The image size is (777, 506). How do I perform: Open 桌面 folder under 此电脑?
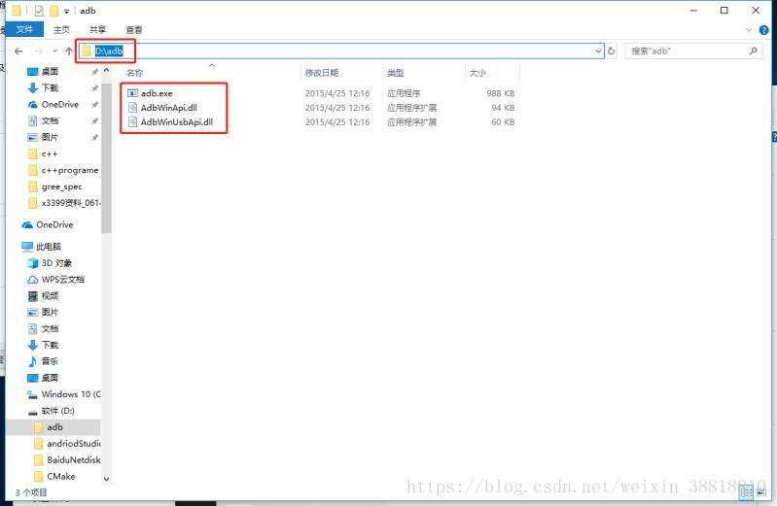click(x=50, y=378)
